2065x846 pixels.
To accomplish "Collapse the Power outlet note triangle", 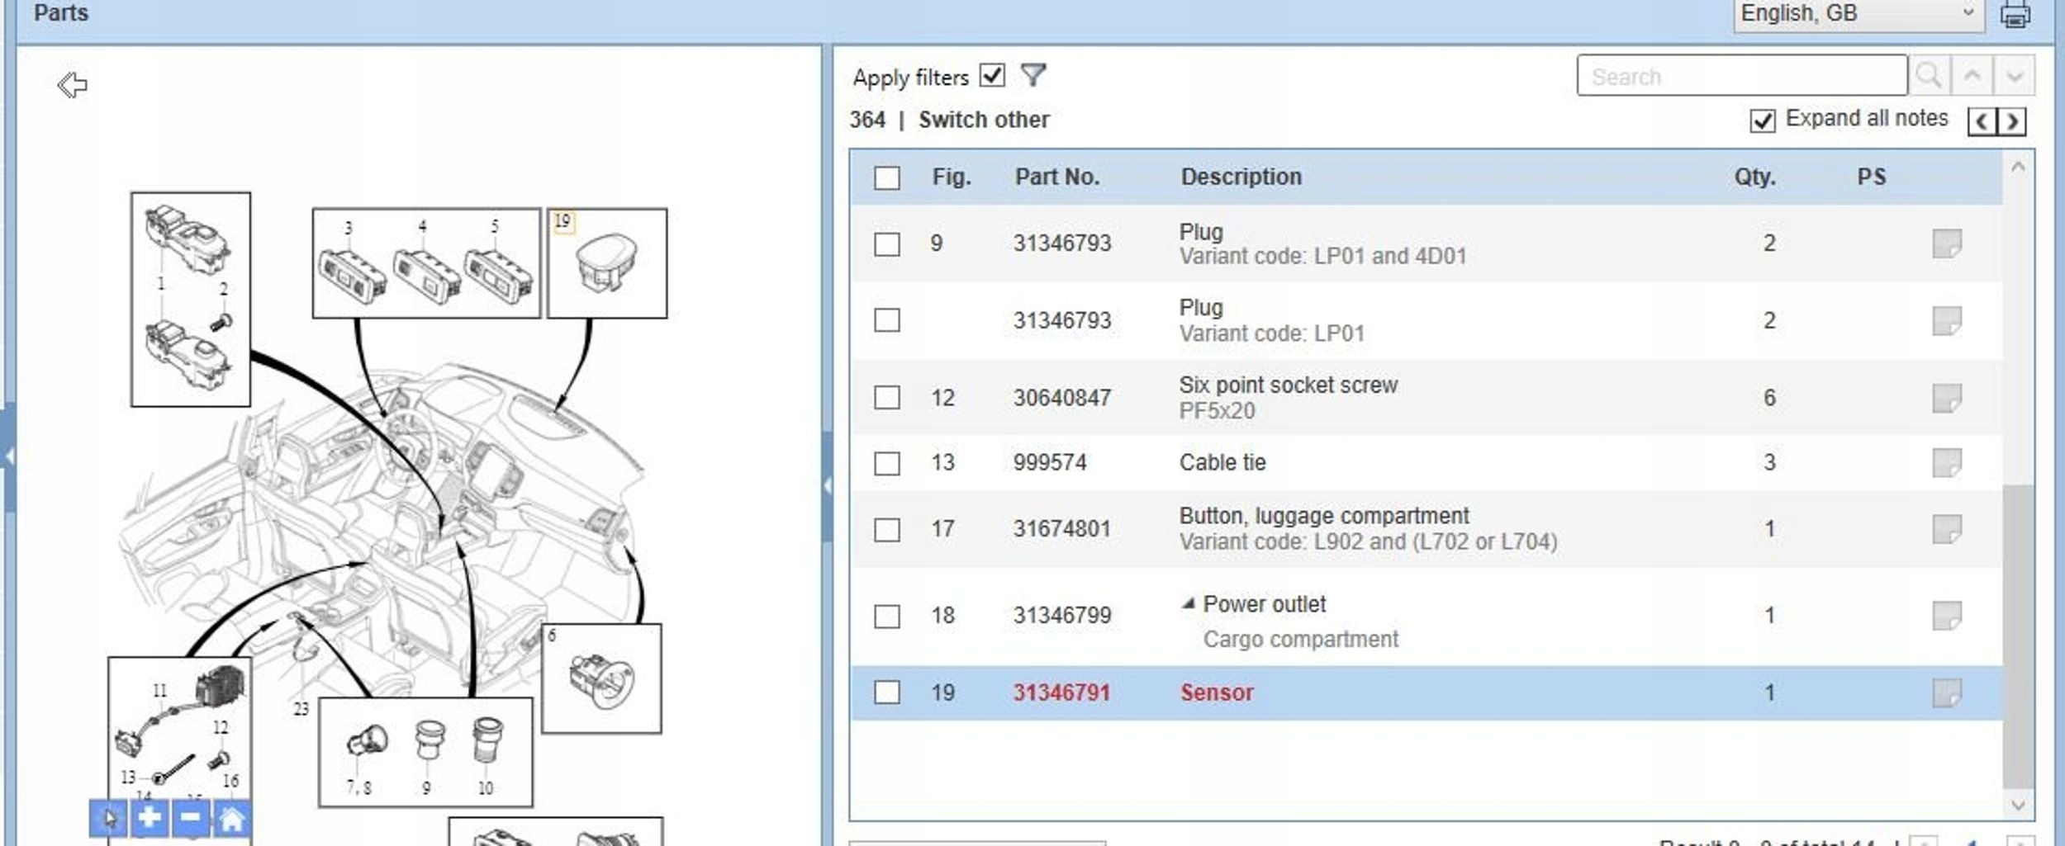I will click(x=1188, y=603).
